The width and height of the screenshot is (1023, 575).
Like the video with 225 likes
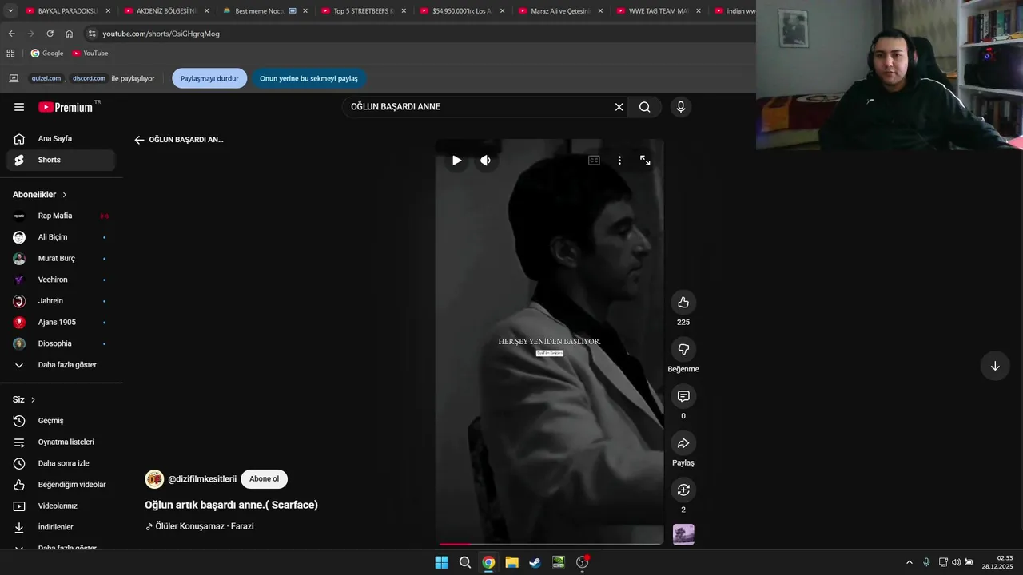tap(683, 303)
